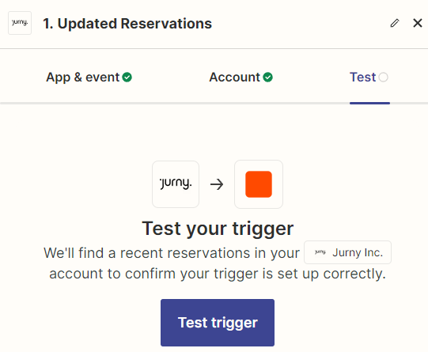428x352 pixels.
Task: Click the arrow between the two app tiles
Action: click(217, 184)
